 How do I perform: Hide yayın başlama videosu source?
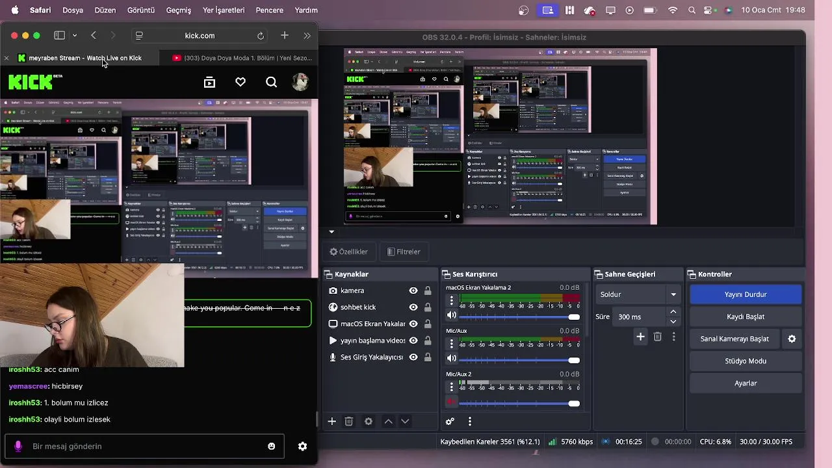[413, 341]
